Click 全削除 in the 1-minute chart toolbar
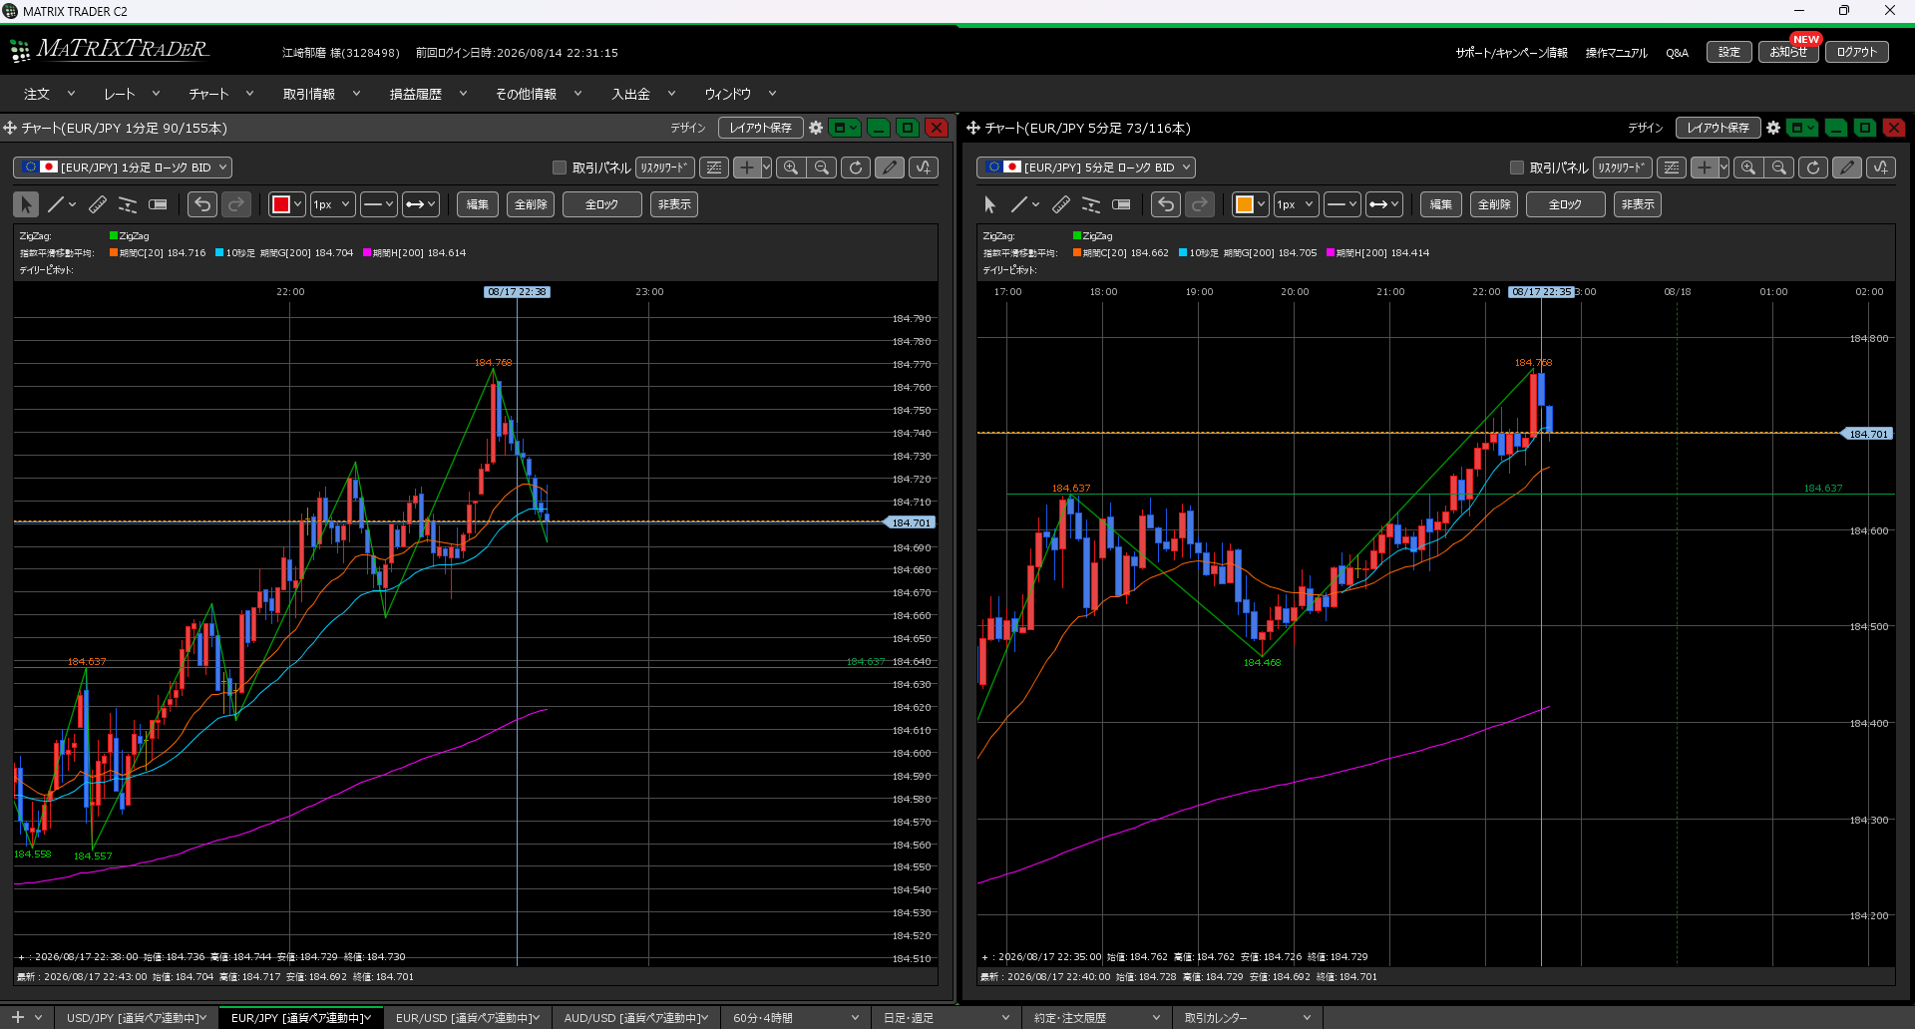 pos(531,204)
